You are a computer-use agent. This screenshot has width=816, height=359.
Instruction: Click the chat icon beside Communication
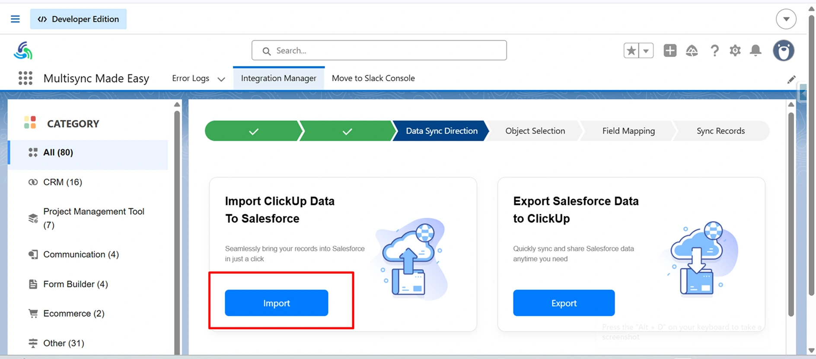[33, 254]
